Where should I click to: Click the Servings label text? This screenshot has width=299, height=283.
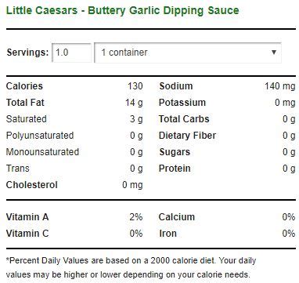[x=27, y=53]
